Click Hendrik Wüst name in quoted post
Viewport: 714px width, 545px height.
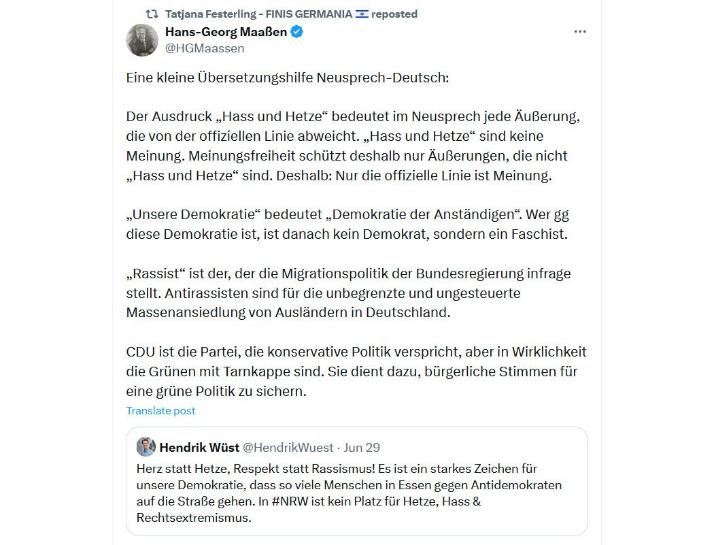pyautogui.click(x=199, y=448)
